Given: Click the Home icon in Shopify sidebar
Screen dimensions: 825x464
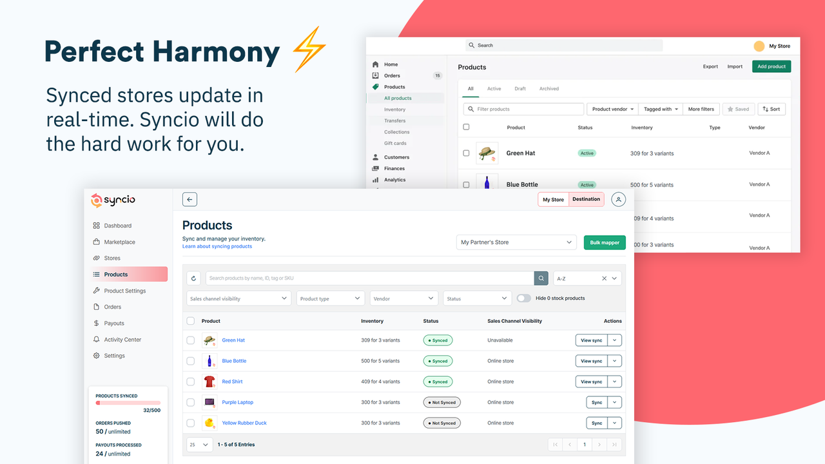Looking at the screenshot, I should click(376, 64).
